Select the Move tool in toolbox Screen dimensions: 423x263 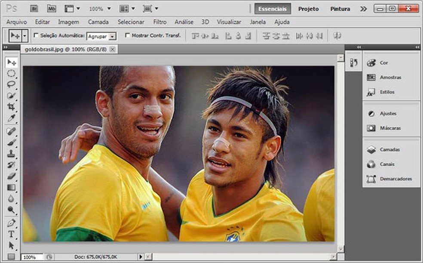pos(12,62)
